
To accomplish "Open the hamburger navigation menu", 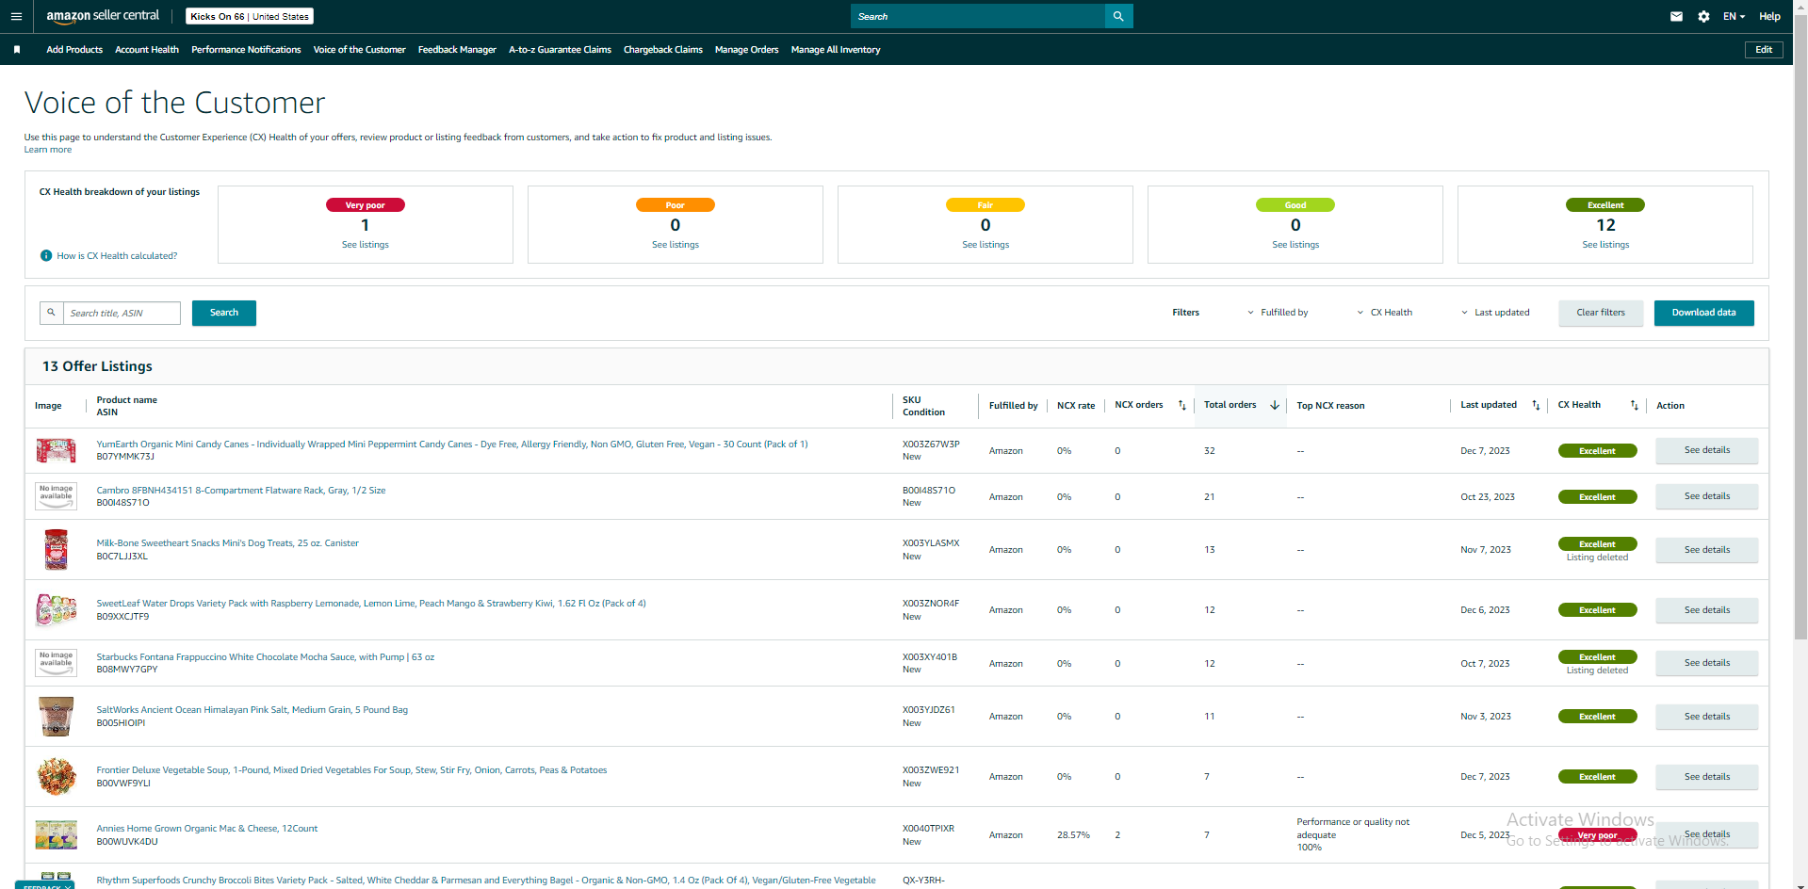I will [16, 16].
